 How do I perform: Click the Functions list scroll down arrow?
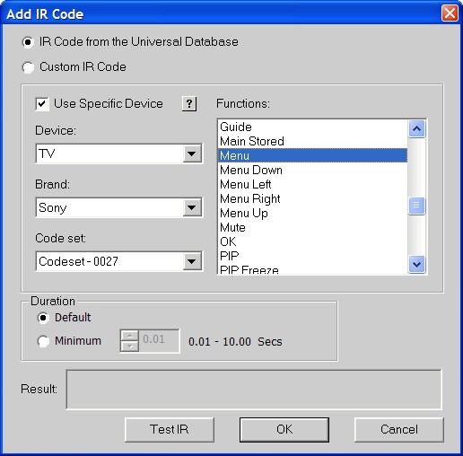[416, 264]
